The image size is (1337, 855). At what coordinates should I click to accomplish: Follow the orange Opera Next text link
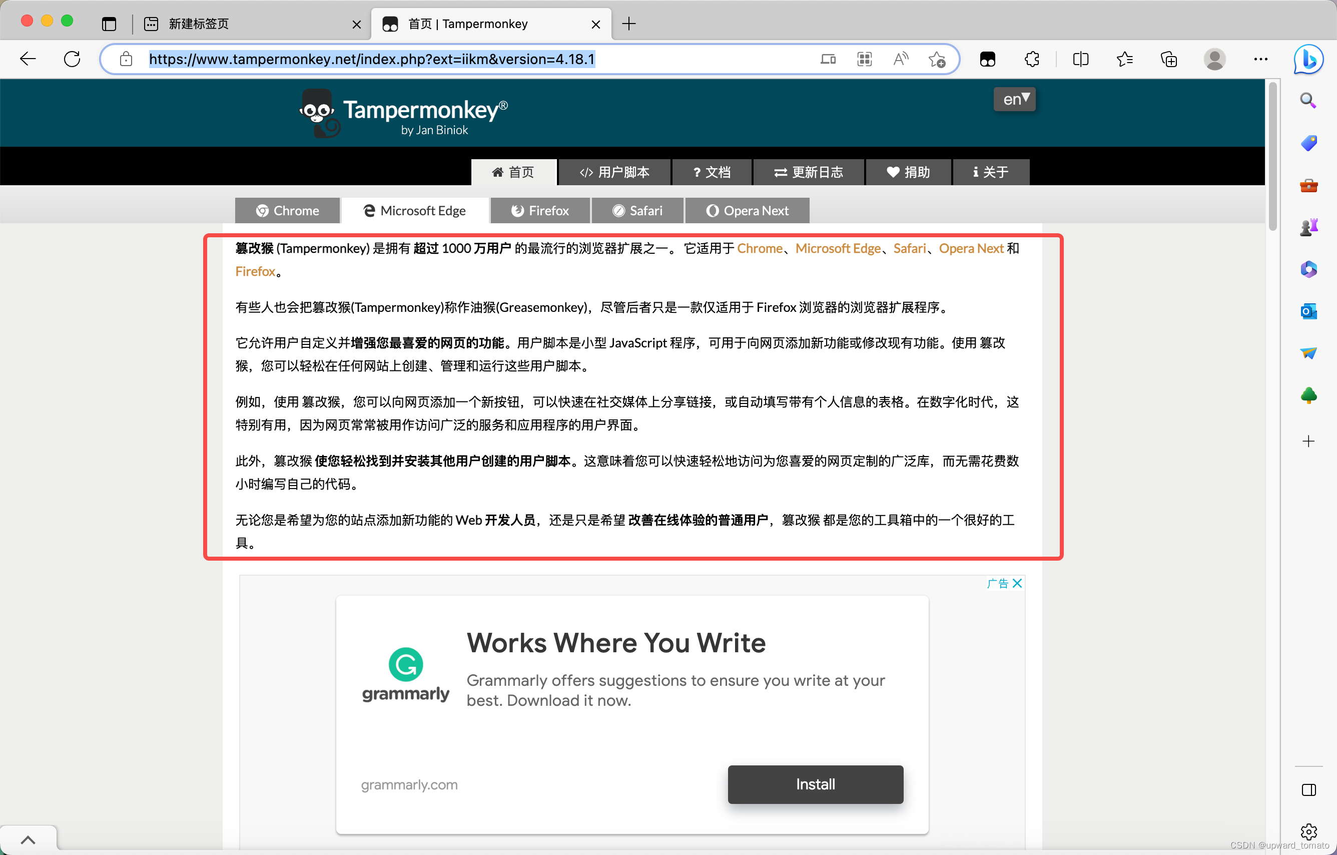971,248
